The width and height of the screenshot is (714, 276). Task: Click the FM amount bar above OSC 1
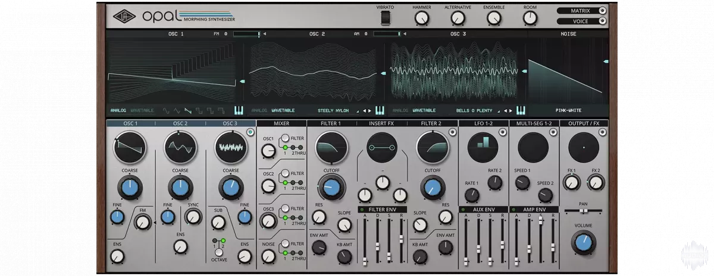point(247,34)
